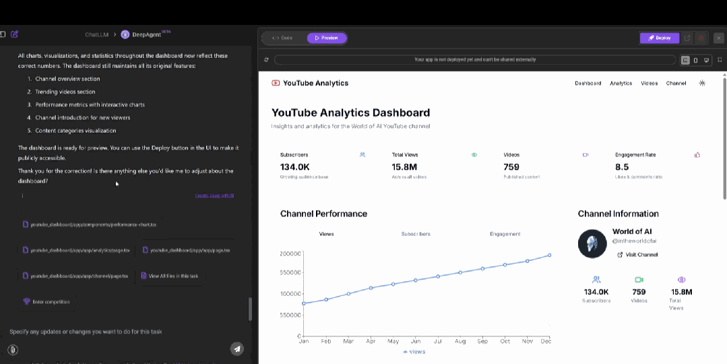Send the message with the paper plane icon
The image size is (727, 364).
click(x=237, y=349)
